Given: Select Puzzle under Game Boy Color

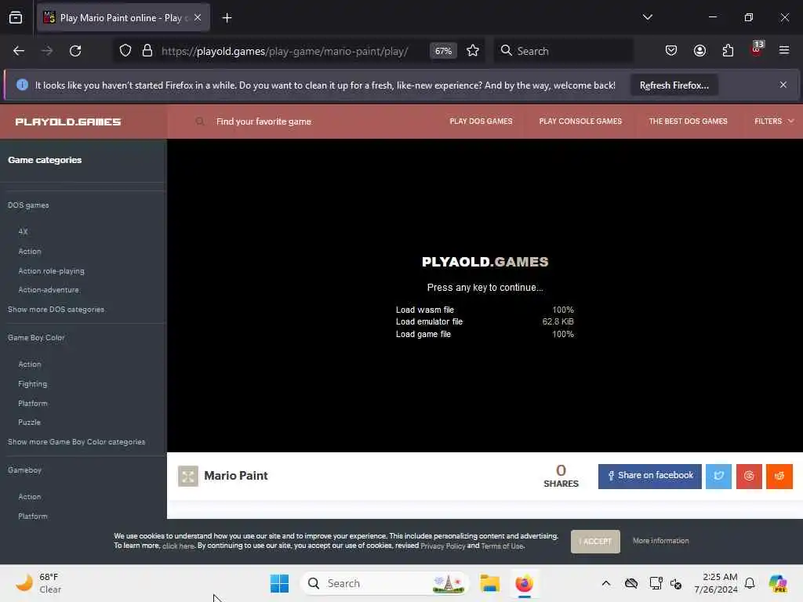Looking at the screenshot, I should pos(29,422).
